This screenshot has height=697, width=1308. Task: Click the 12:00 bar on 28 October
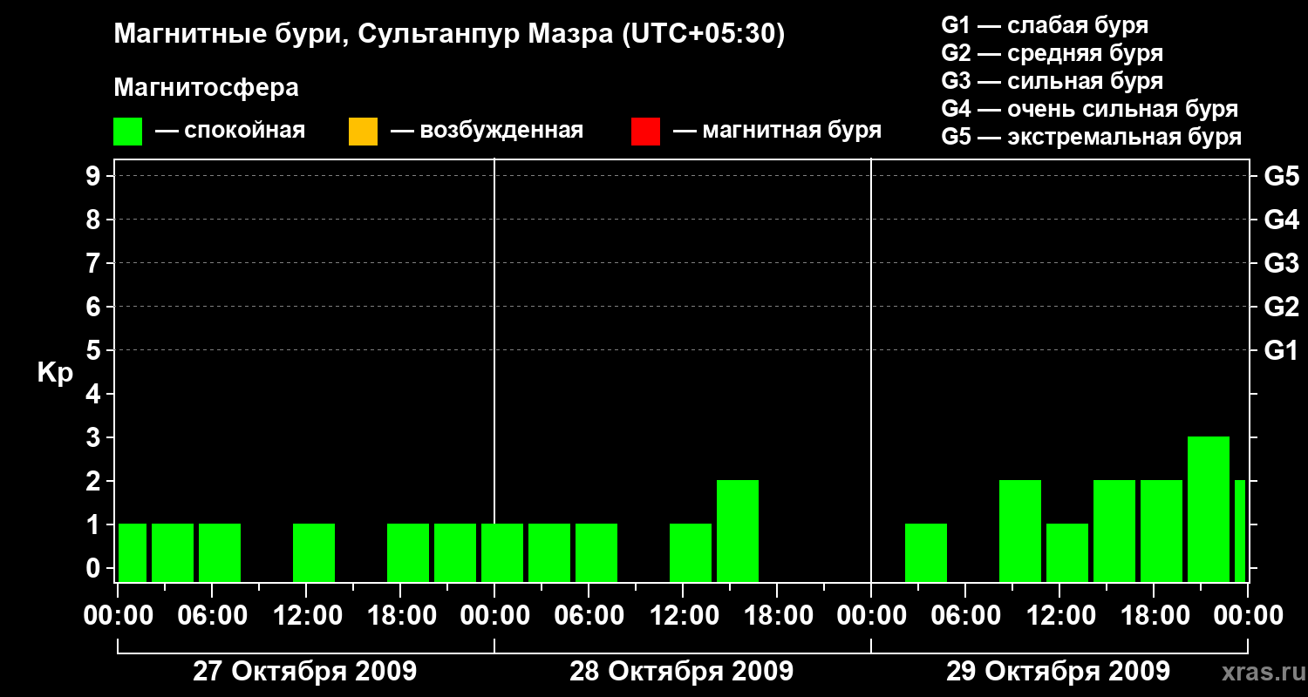click(x=691, y=552)
